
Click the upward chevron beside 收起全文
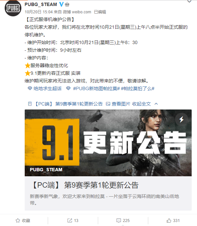pyautogui.click(x=156, y=104)
